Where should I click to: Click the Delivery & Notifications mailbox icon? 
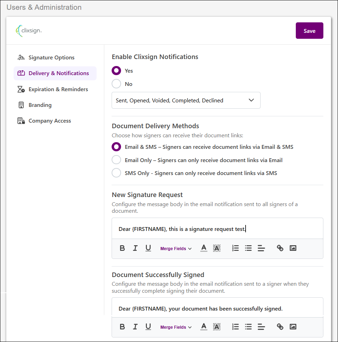click(x=21, y=73)
